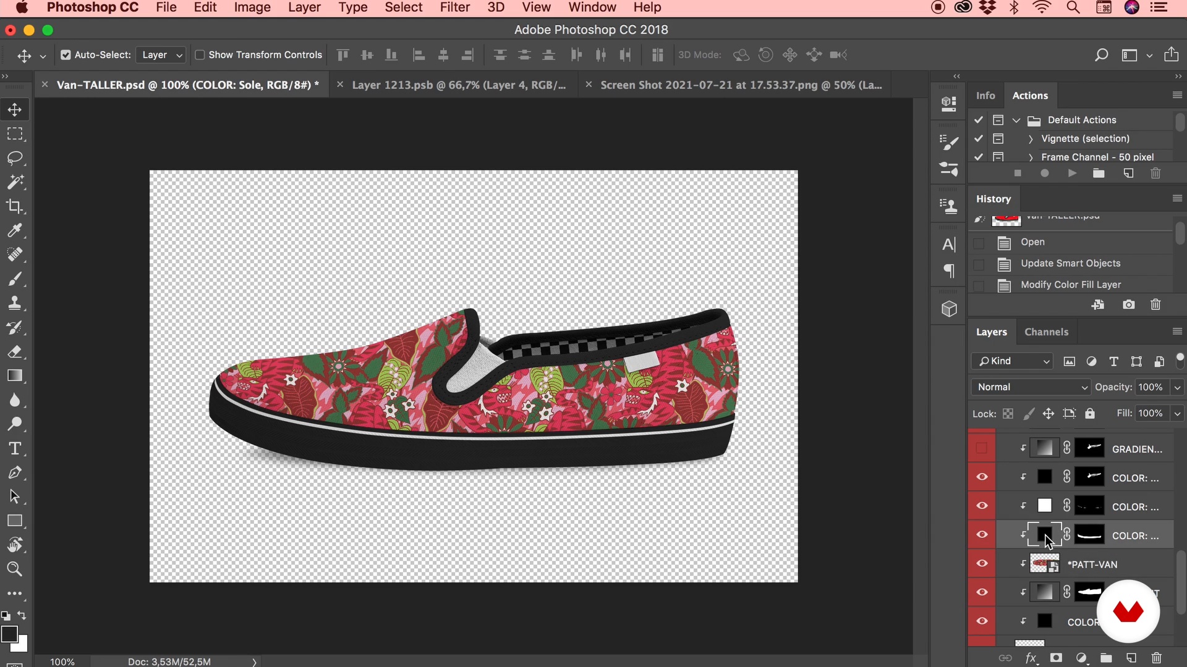
Task: Click the foreground color swatch
Action: click(x=9, y=634)
